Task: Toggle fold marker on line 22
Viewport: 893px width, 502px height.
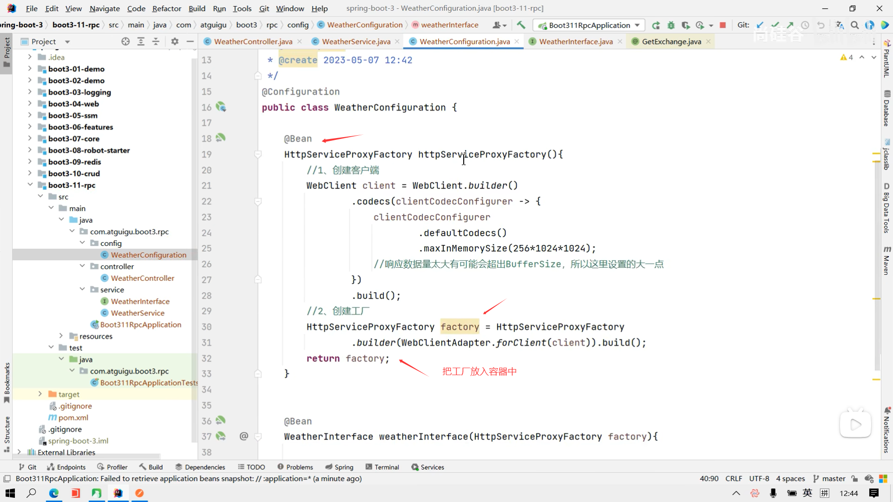Action: tap(258, 201)
